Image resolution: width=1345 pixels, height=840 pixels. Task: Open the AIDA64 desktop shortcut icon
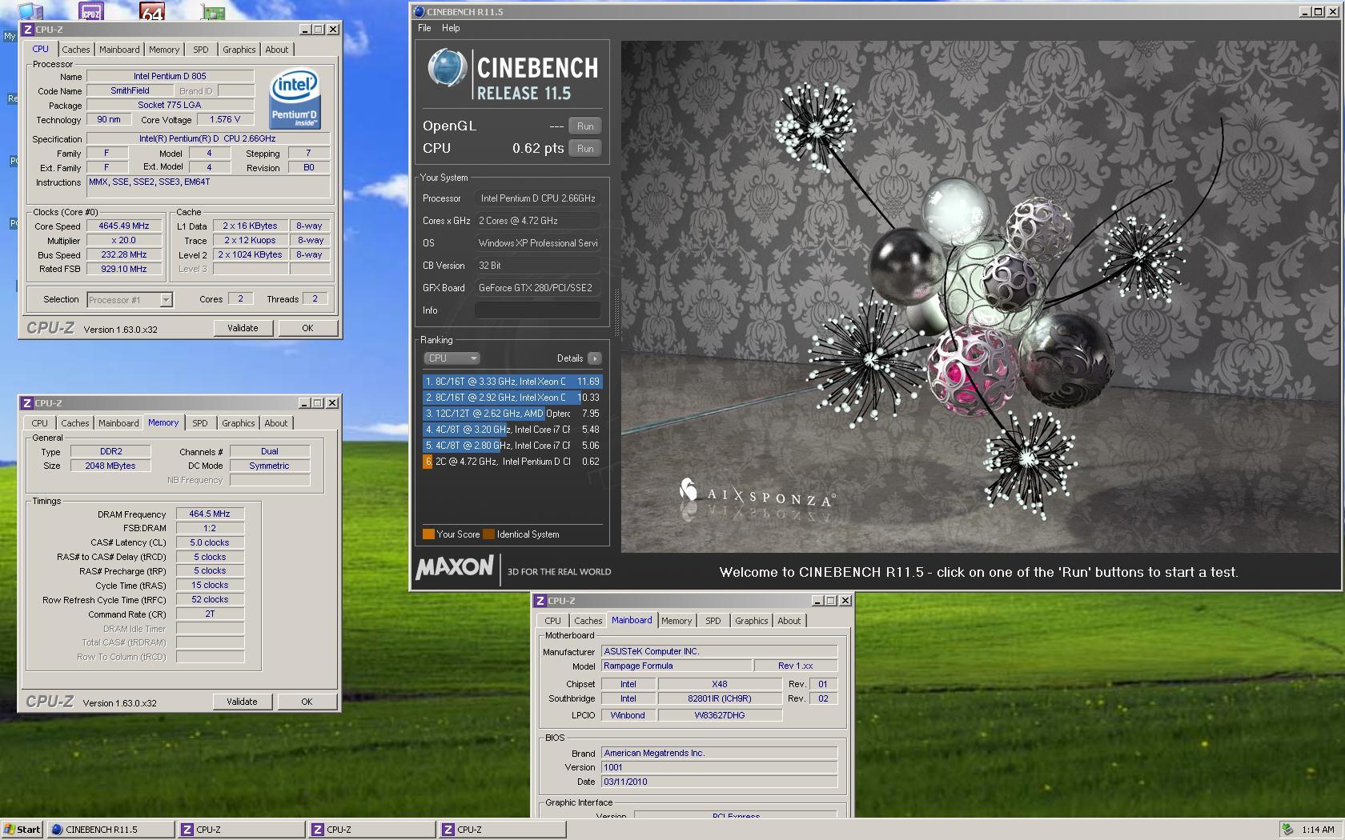(151, 10)
